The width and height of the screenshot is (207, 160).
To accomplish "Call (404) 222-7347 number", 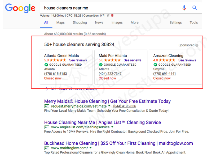I will coord(110,74).
